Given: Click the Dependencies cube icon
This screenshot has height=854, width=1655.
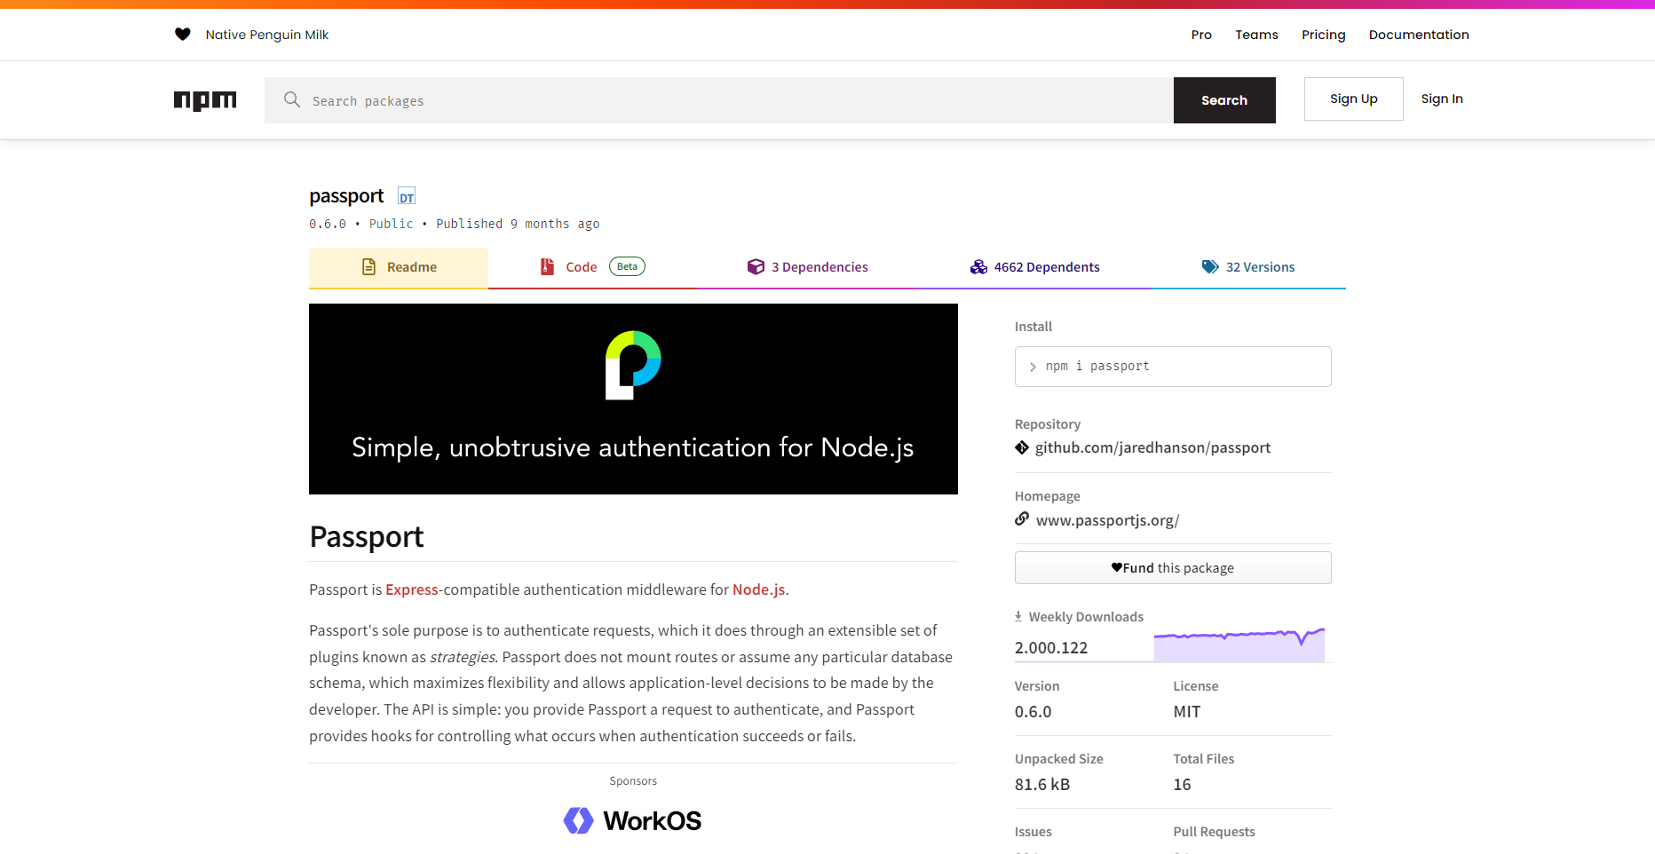Looking at the screenshot, I should pos(756,266).
